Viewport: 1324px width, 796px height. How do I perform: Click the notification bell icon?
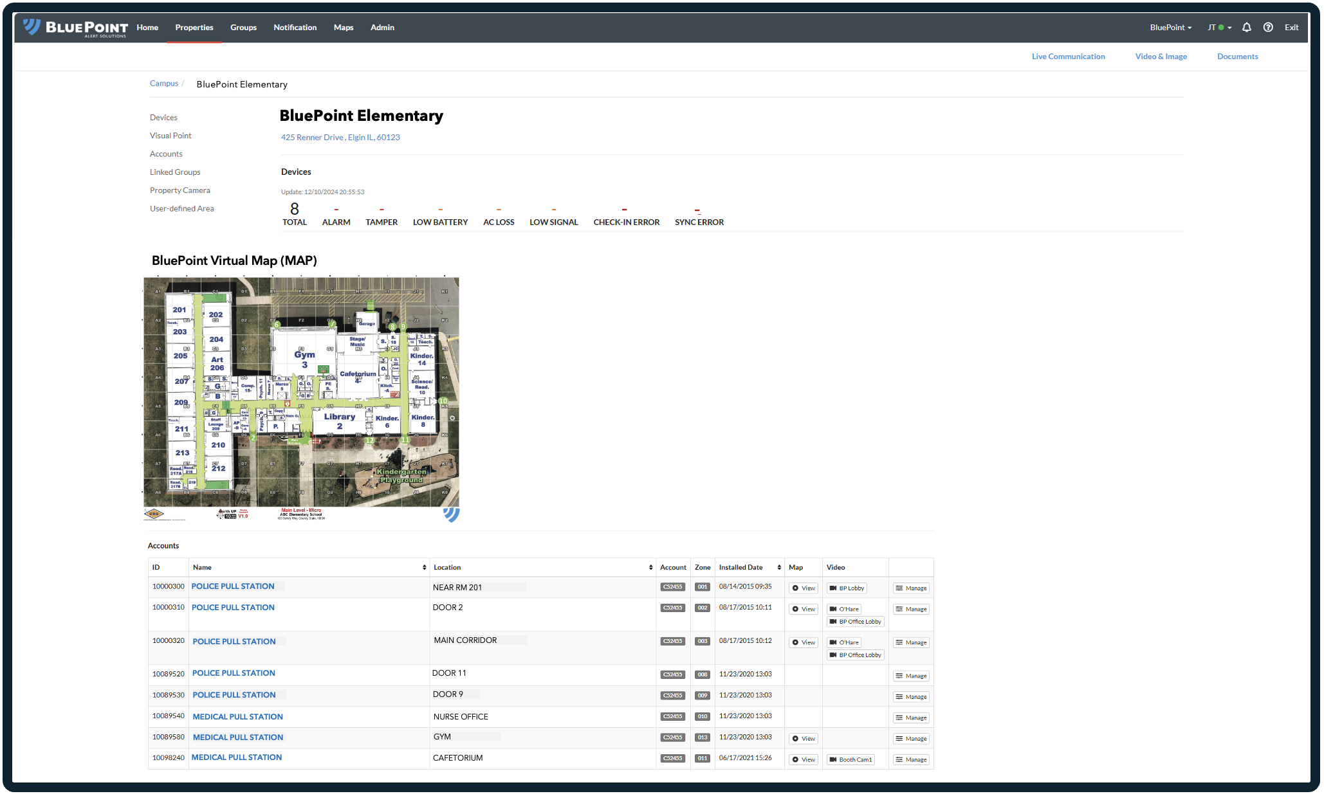click(x=1246, y=28)
